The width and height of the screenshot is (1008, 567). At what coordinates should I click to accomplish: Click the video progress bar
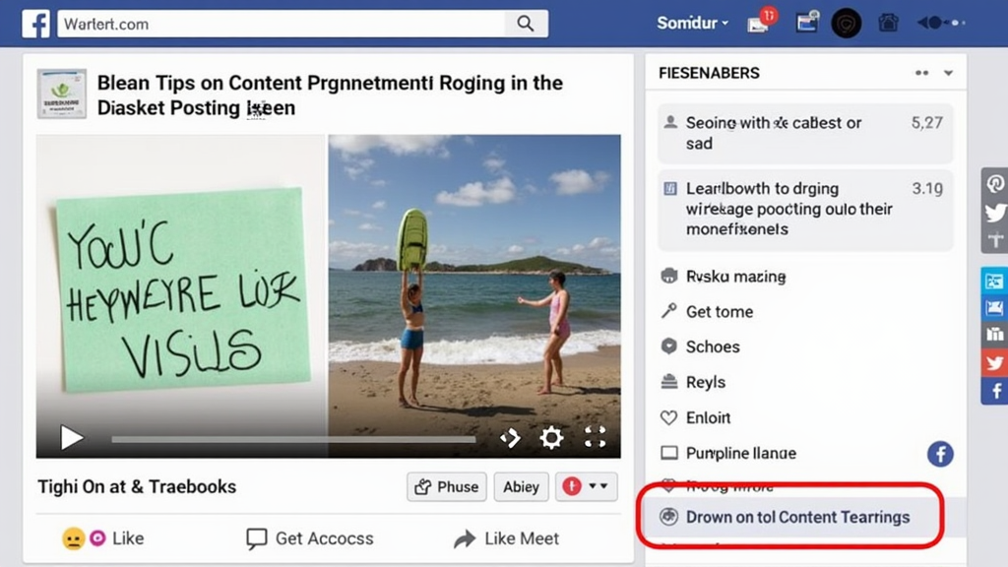(293, 440)
